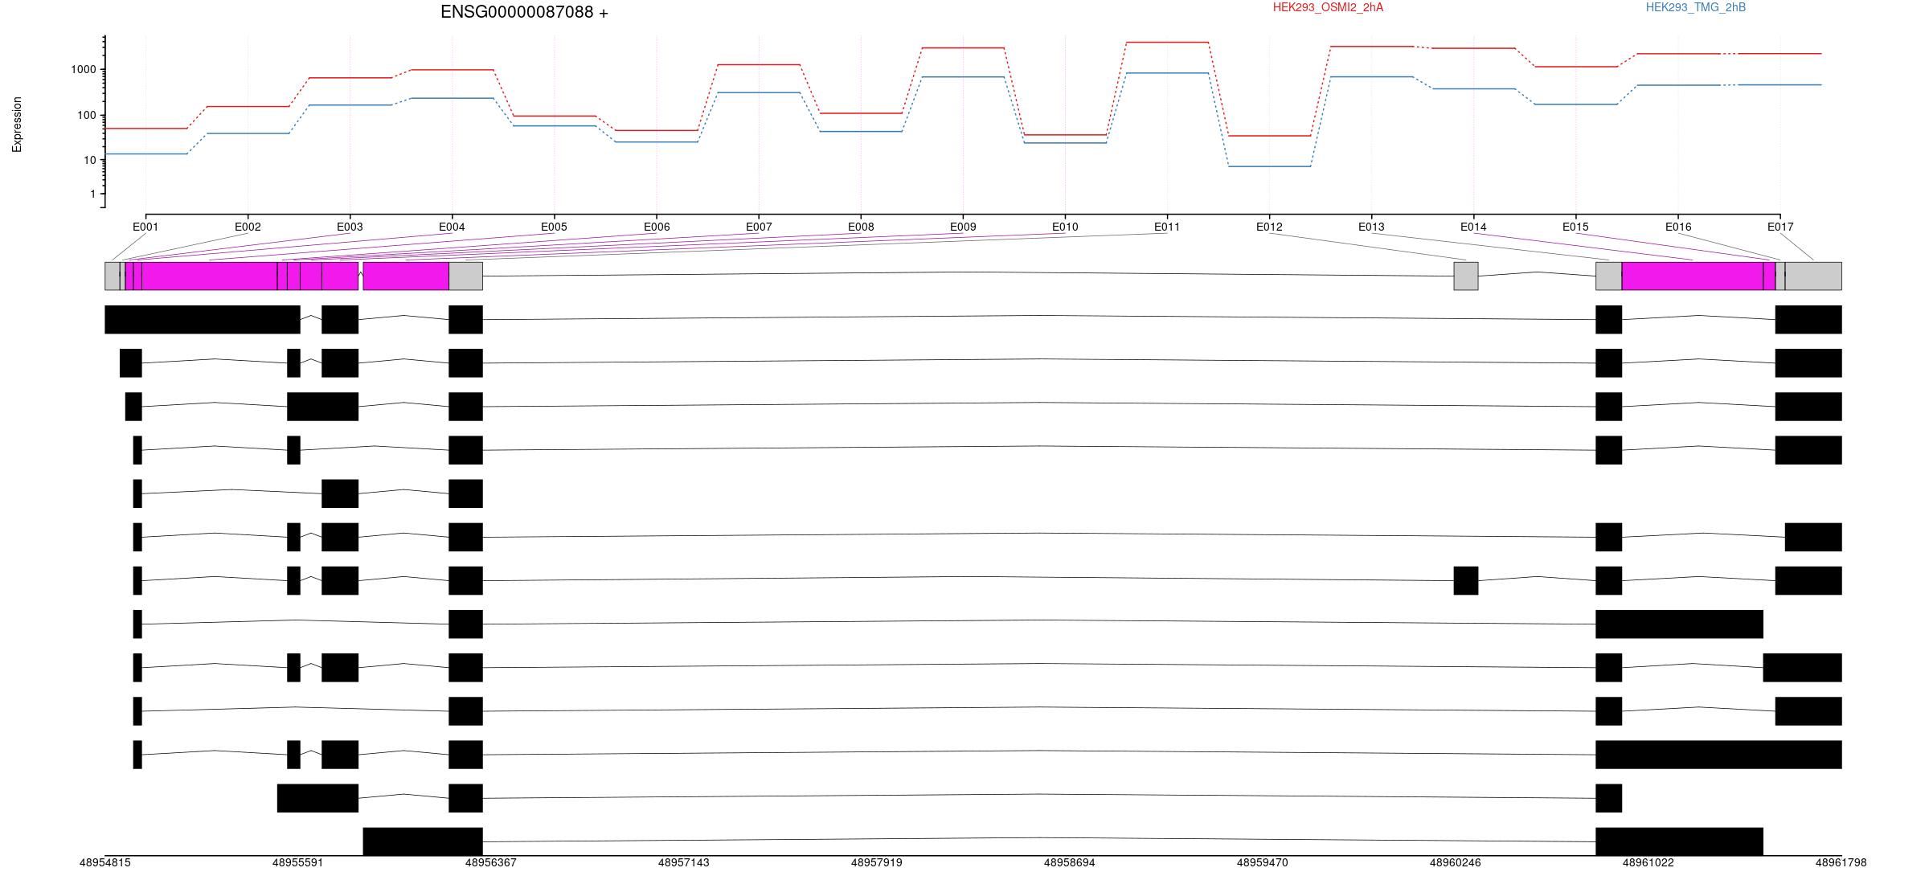Click the 1 y-axis tick label
Image resolution: width=1929 pixels, height=876 pixels.
(93, 194)
